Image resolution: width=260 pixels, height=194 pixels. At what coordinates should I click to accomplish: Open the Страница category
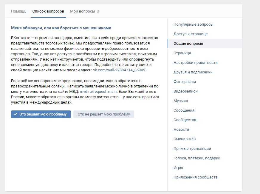pyautogui.click(x=205, y=53)
